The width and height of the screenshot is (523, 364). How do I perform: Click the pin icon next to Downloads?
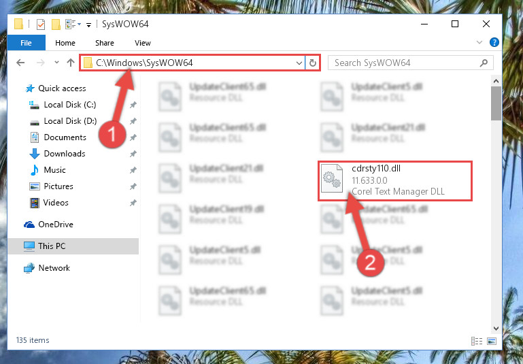[133, 154]
